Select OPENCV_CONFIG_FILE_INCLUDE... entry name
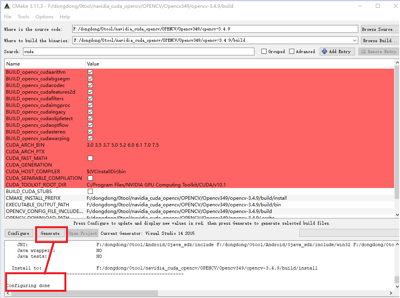Screen dimensions: 400x298 44,211
